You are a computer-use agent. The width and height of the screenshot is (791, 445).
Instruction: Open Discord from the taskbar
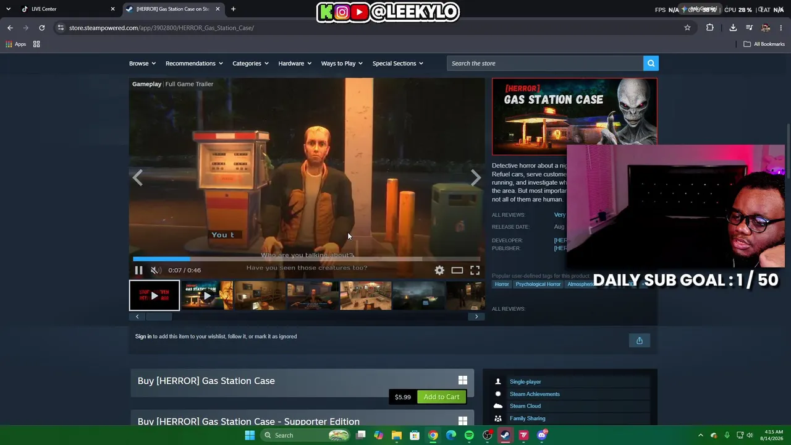pos(542,435)
